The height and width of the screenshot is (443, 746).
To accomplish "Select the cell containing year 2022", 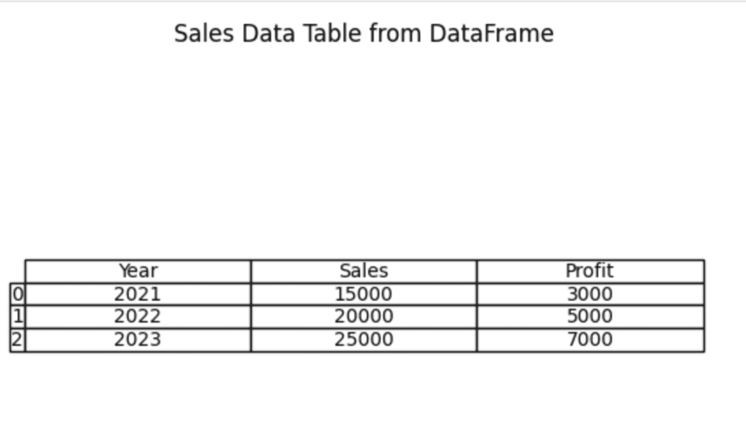I will (x=138, y=317).
